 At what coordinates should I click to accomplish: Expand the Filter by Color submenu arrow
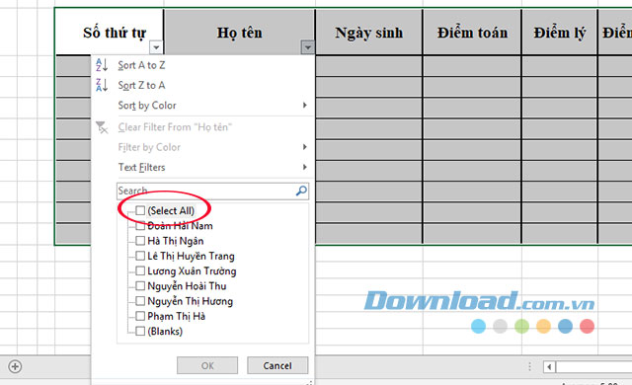305,147
